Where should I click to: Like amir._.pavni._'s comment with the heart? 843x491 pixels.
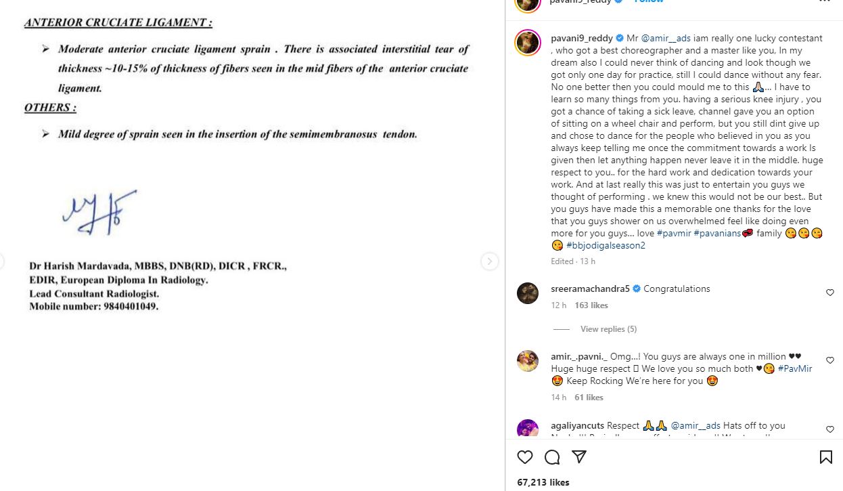tap(830, 360)
